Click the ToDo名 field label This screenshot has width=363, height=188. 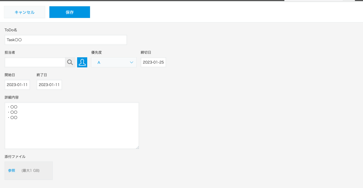(x=11, y=30)
